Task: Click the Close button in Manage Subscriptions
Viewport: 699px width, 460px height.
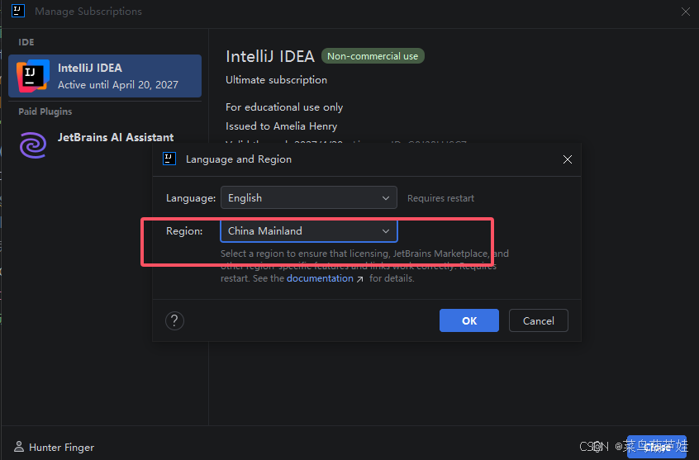Action: pos(657,447)
